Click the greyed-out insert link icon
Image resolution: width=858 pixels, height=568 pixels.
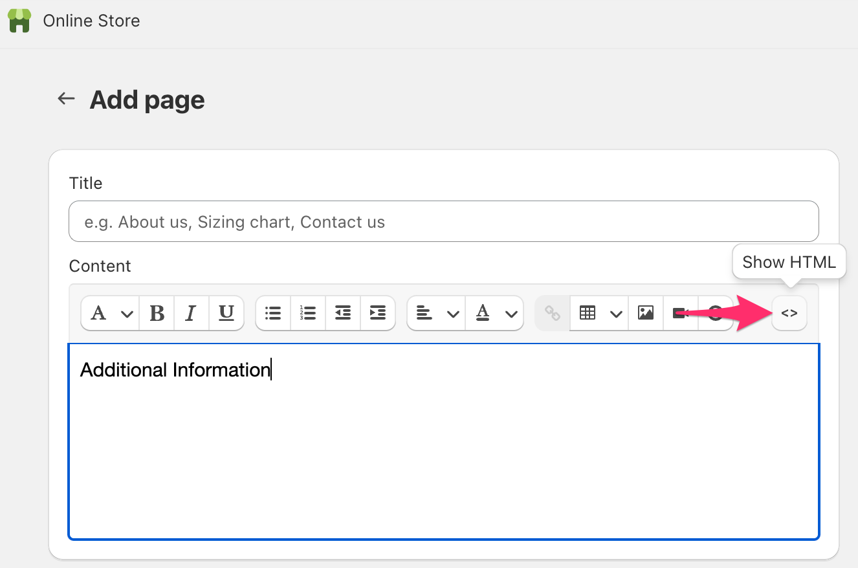(x=553, y=313)
